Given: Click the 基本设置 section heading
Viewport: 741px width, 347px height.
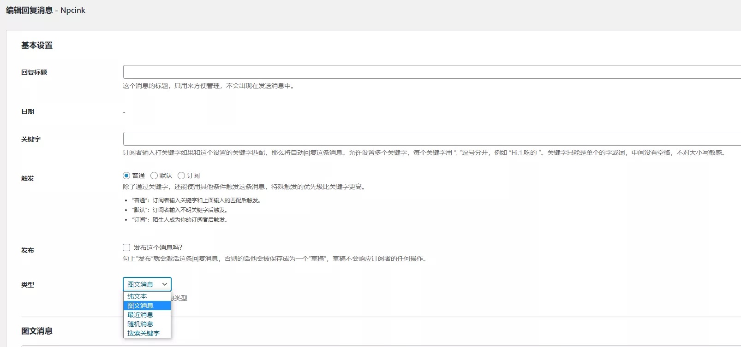Looking at the screenshot, I should click(37, 45).
